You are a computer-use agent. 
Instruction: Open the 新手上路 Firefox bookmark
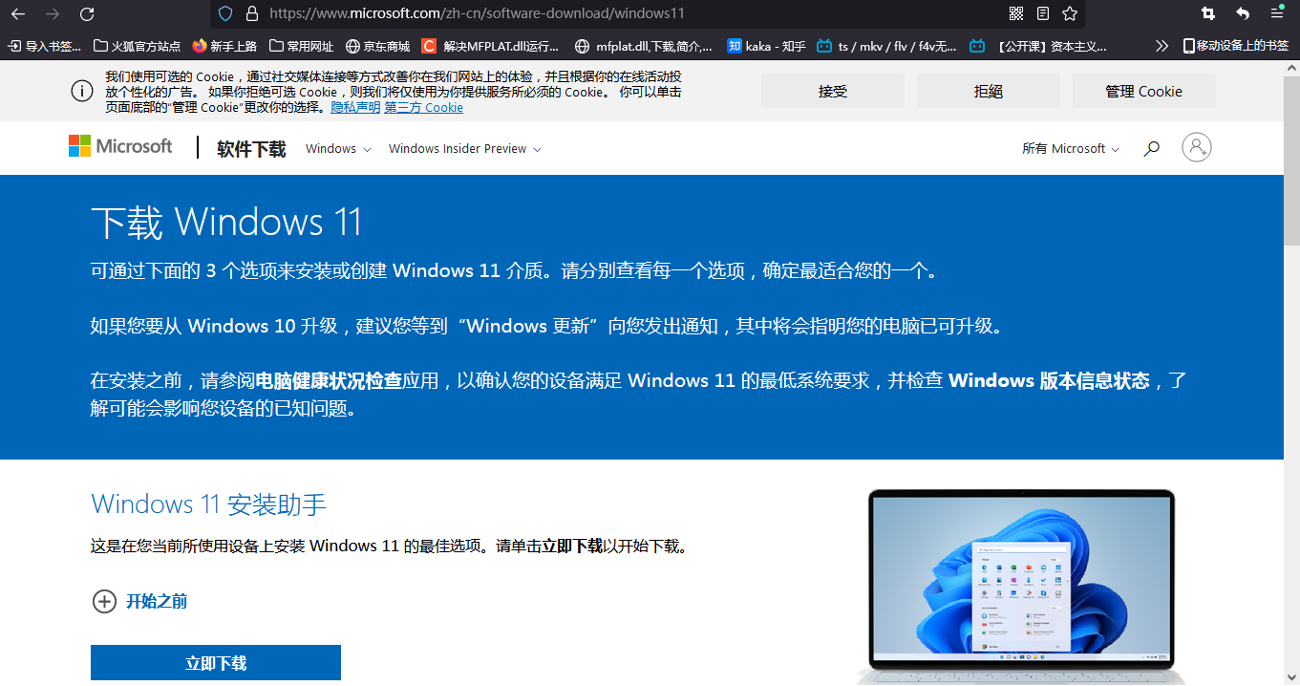224,45
